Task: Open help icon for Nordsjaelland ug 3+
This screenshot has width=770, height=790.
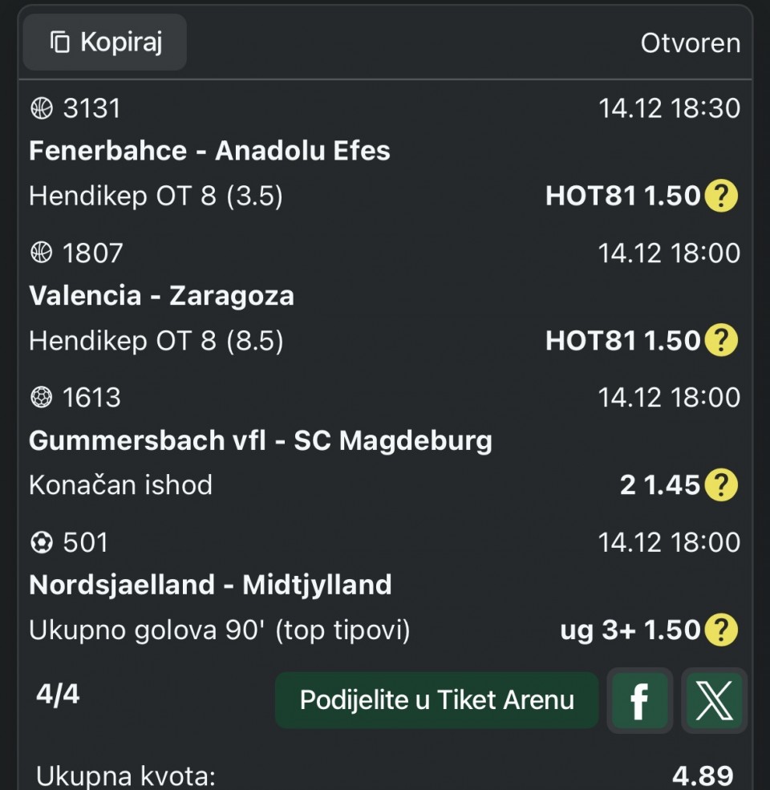Action: [x=720, y=630]
